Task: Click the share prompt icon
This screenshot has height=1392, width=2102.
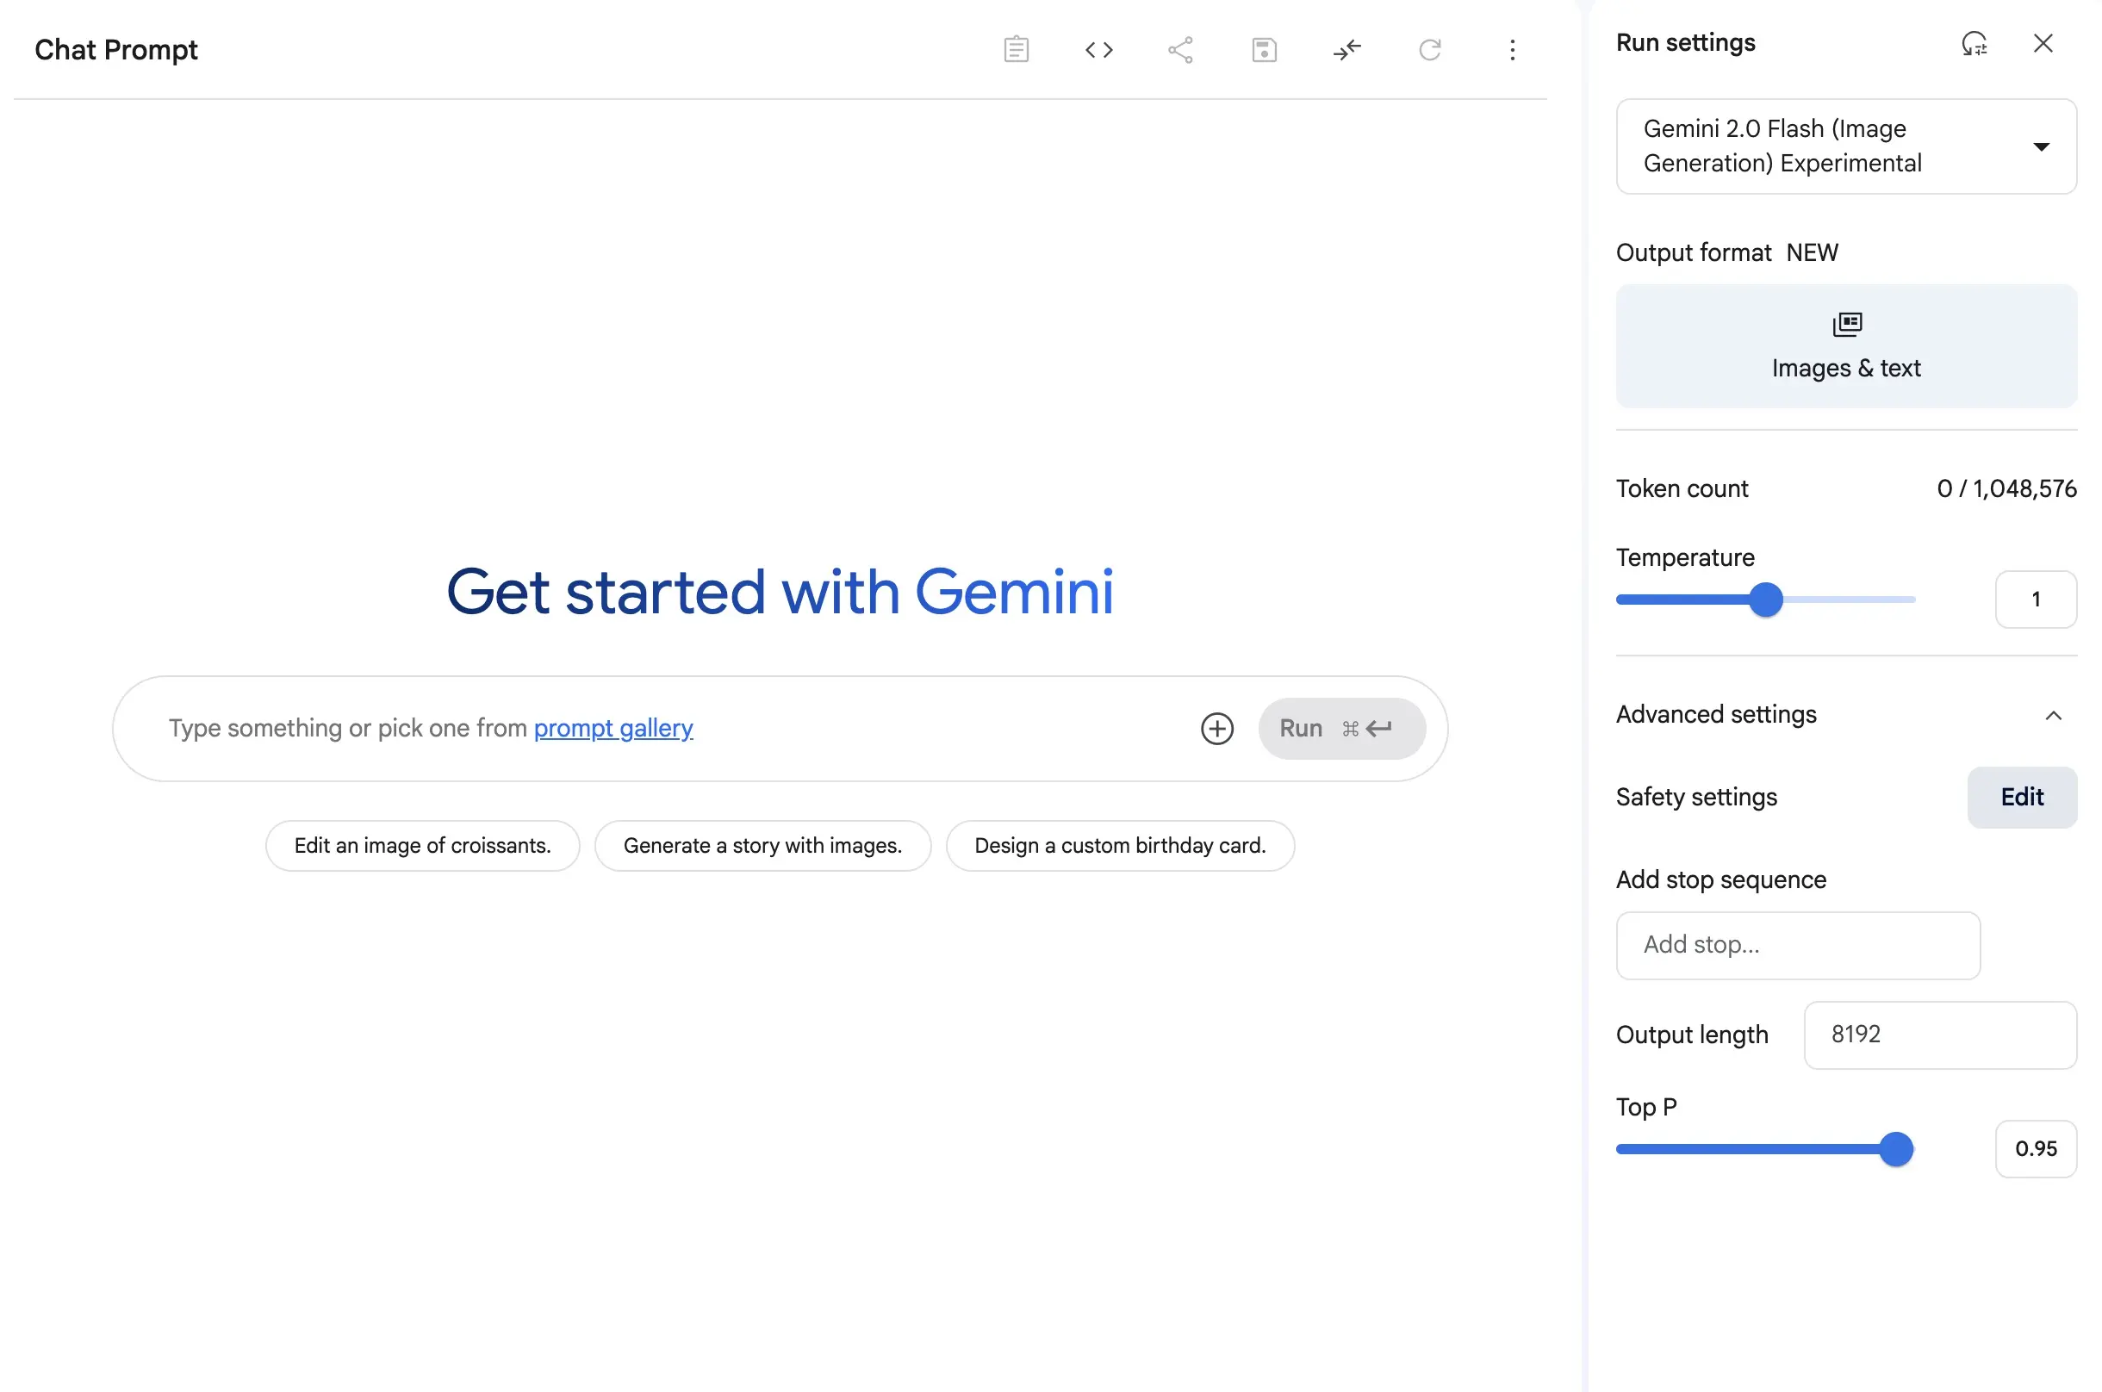Action: [x=1179, y=50]
